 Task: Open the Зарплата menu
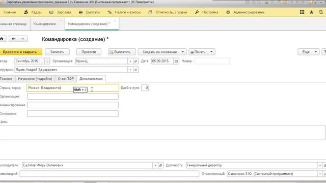[x=60, y=12]
